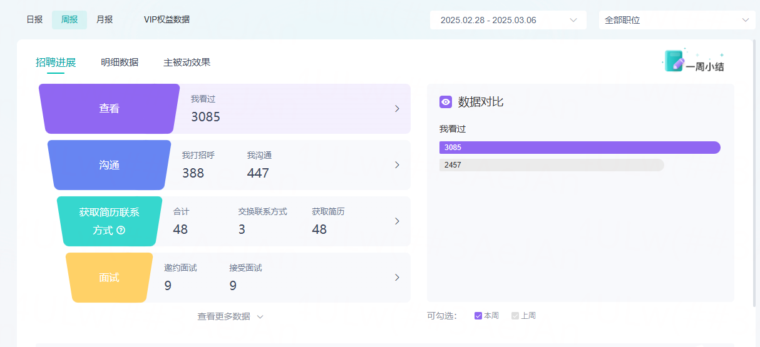Click VIP权益数据 link
Image resolution: width=760 pixels, height=347 pixels.
coord(167,19)
